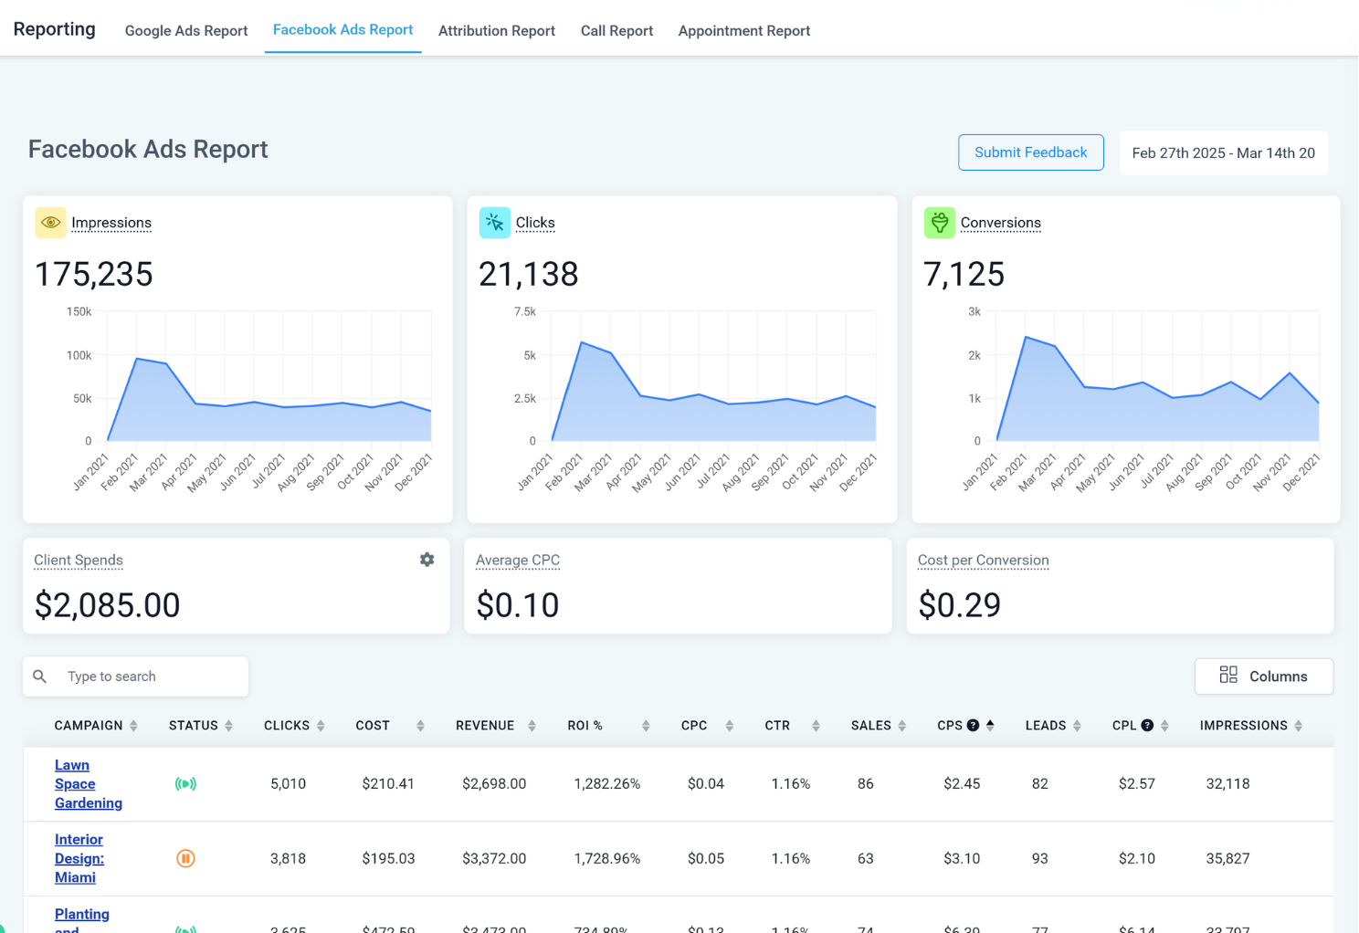Screen dimensions: 1359x933
Task: Open the date range picker
Action: [1223, 153]
